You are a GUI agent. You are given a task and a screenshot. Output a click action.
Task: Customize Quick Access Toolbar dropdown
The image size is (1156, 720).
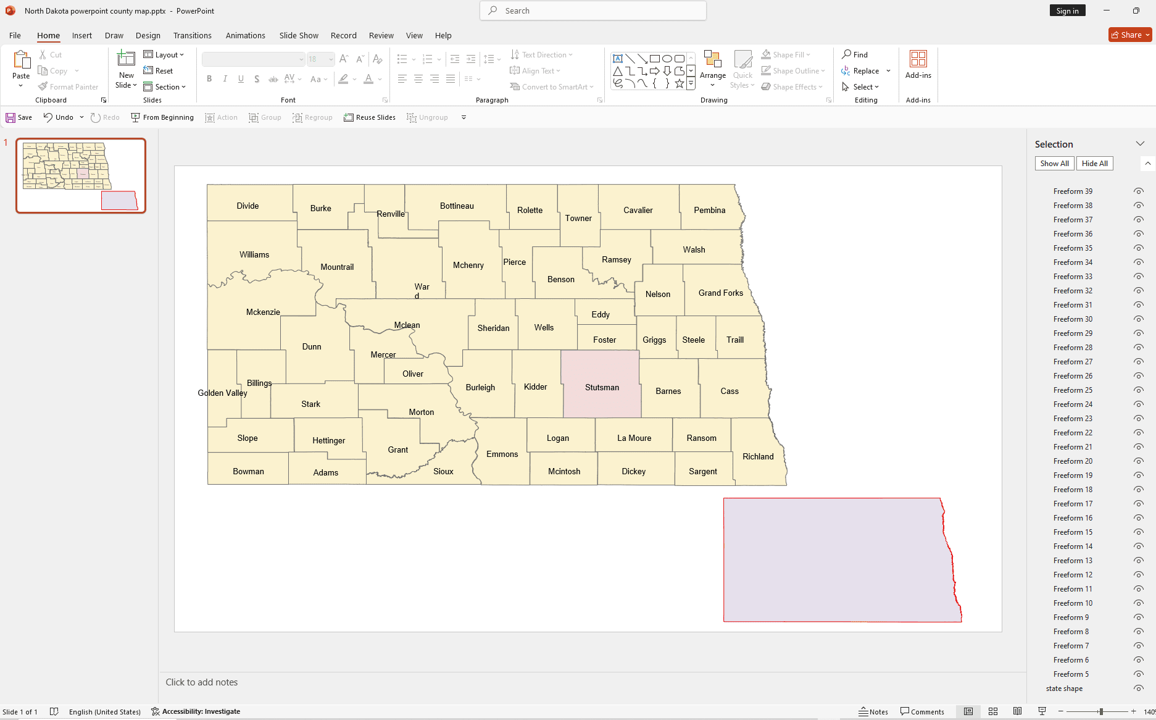(x=464, y=117)
